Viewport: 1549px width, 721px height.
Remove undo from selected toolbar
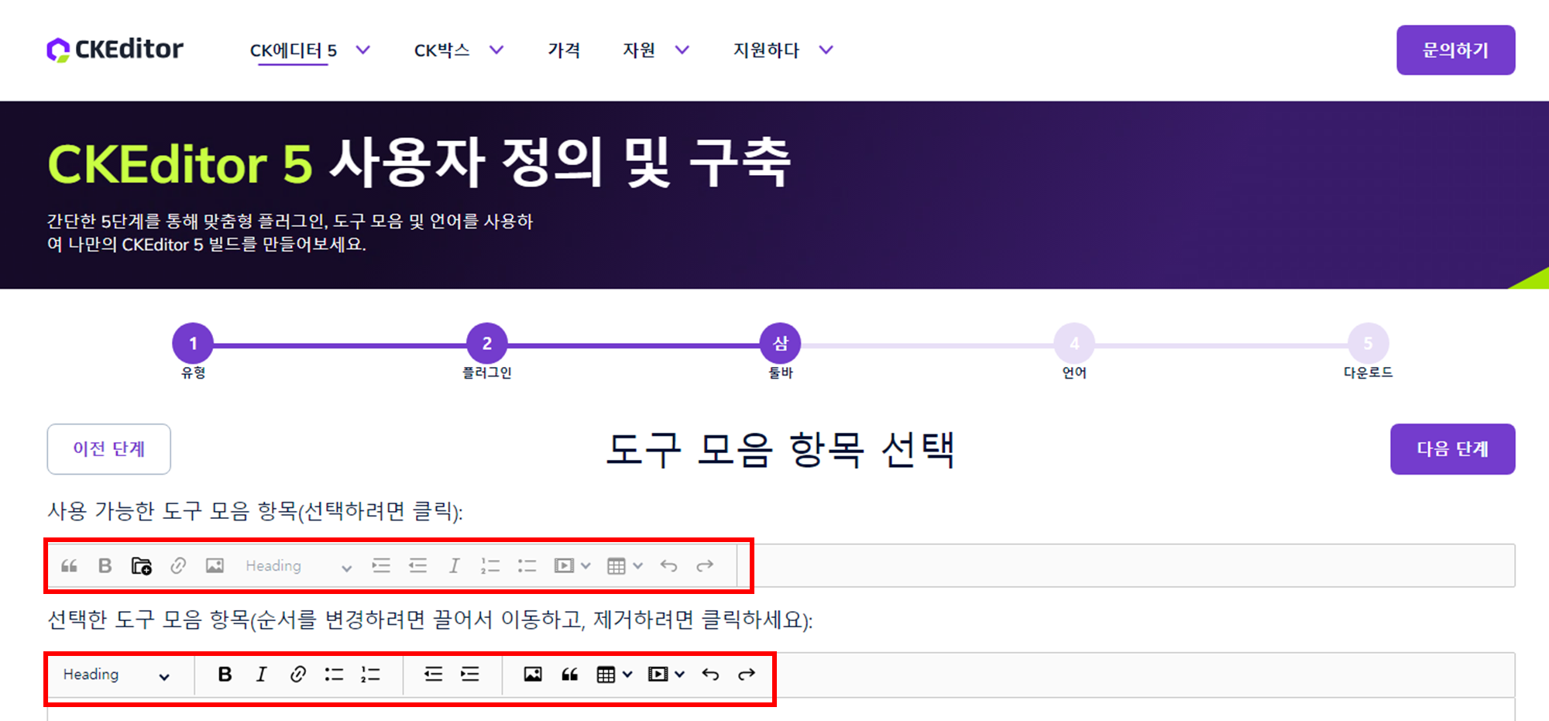pos(710,675)
